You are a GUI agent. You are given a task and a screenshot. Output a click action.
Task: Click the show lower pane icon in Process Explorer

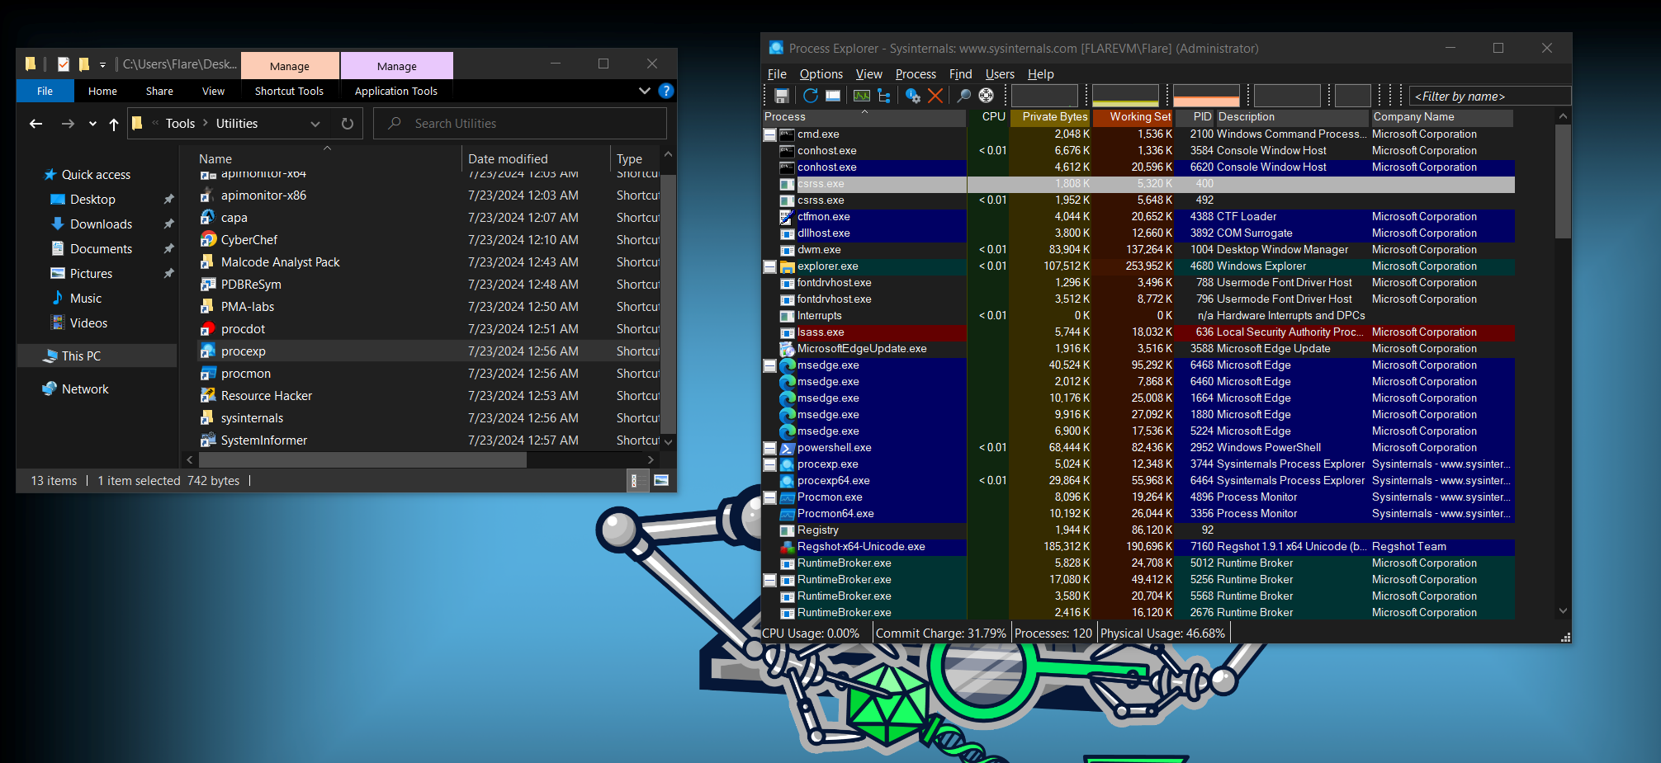point(833,96)
